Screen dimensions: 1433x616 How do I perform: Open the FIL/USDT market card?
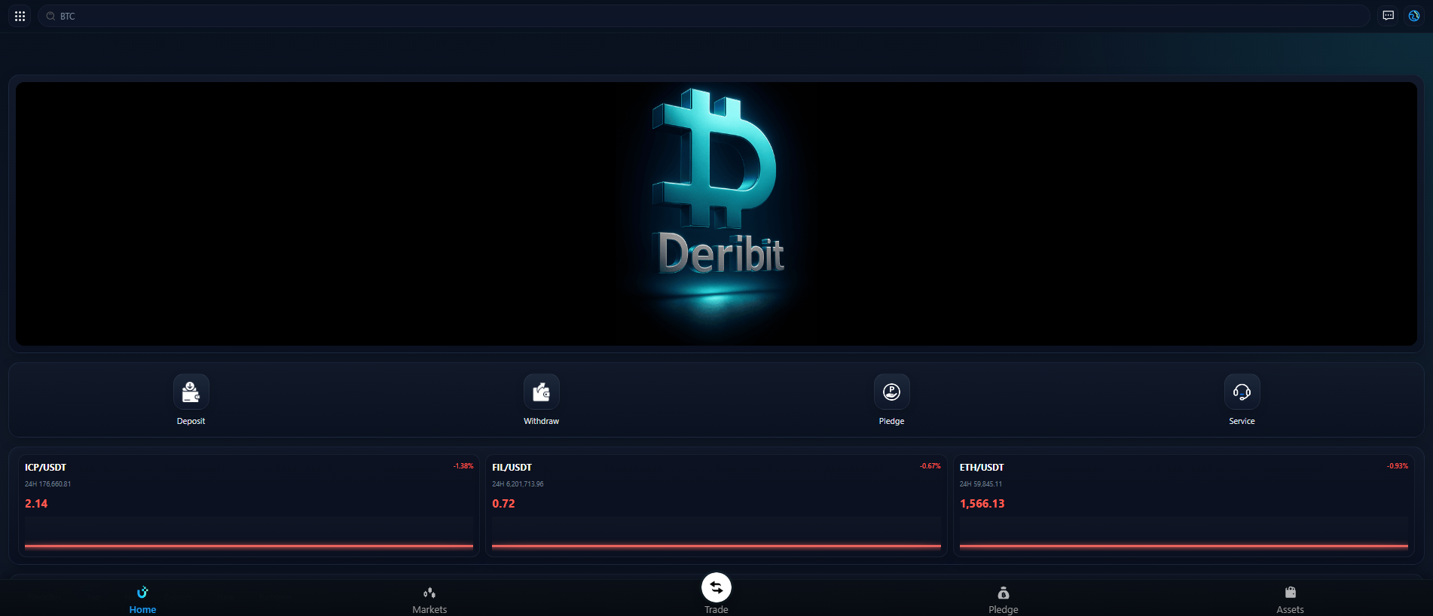click(x=716, y=505)
